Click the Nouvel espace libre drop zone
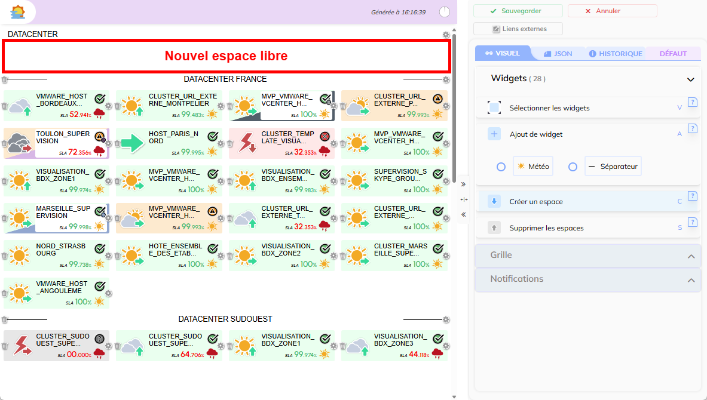 (226, 56)
